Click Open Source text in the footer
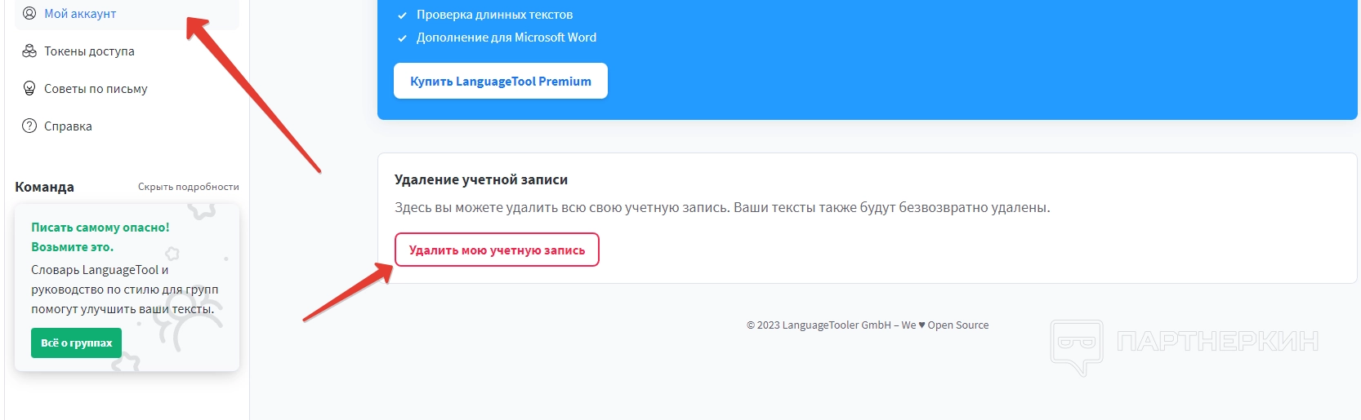Image resolution: width=1361 pixels, height=420 pixels. point(957,325)
